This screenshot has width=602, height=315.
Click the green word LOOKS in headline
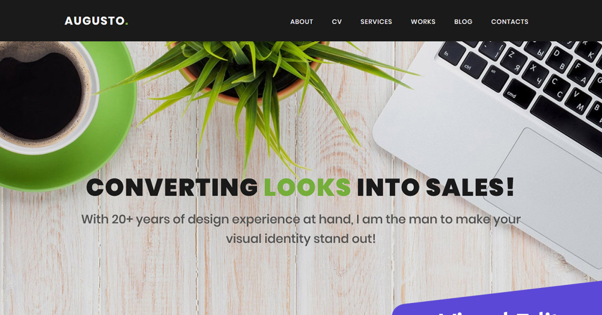(307, 187)
